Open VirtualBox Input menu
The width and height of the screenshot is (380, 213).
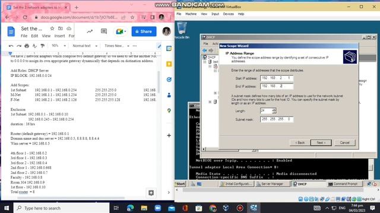point(215,14)
